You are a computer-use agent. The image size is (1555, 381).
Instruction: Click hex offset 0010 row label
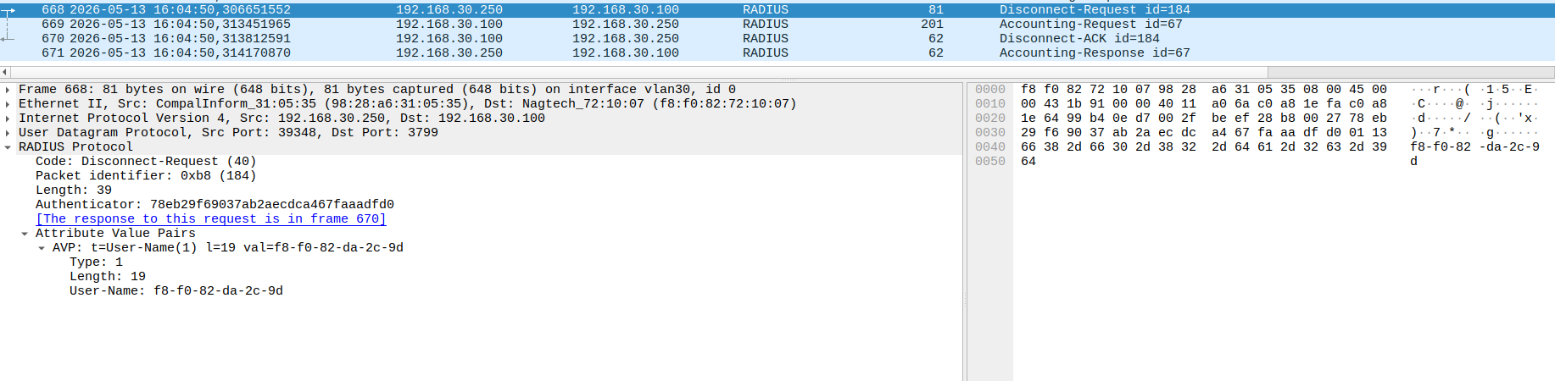pos(990,103)
